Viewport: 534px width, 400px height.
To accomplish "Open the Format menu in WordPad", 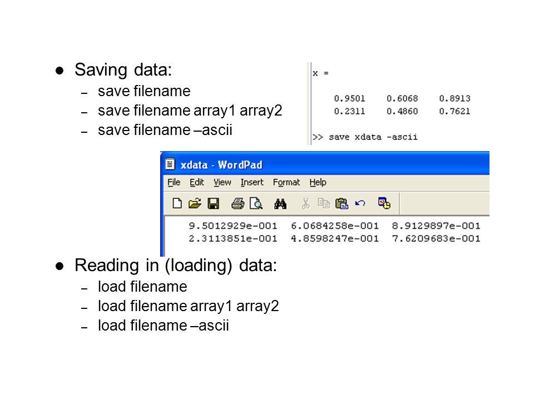I will (286, 183).
